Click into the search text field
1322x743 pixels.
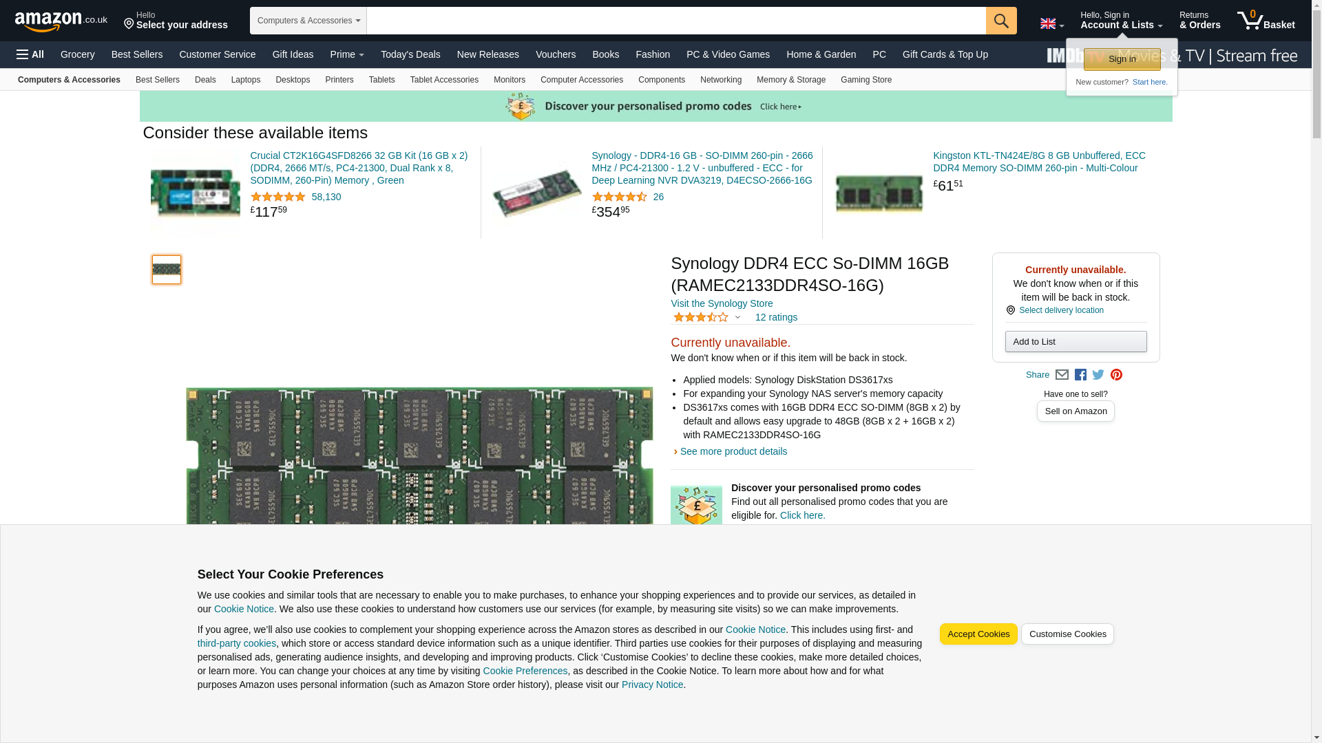(675, 21)
